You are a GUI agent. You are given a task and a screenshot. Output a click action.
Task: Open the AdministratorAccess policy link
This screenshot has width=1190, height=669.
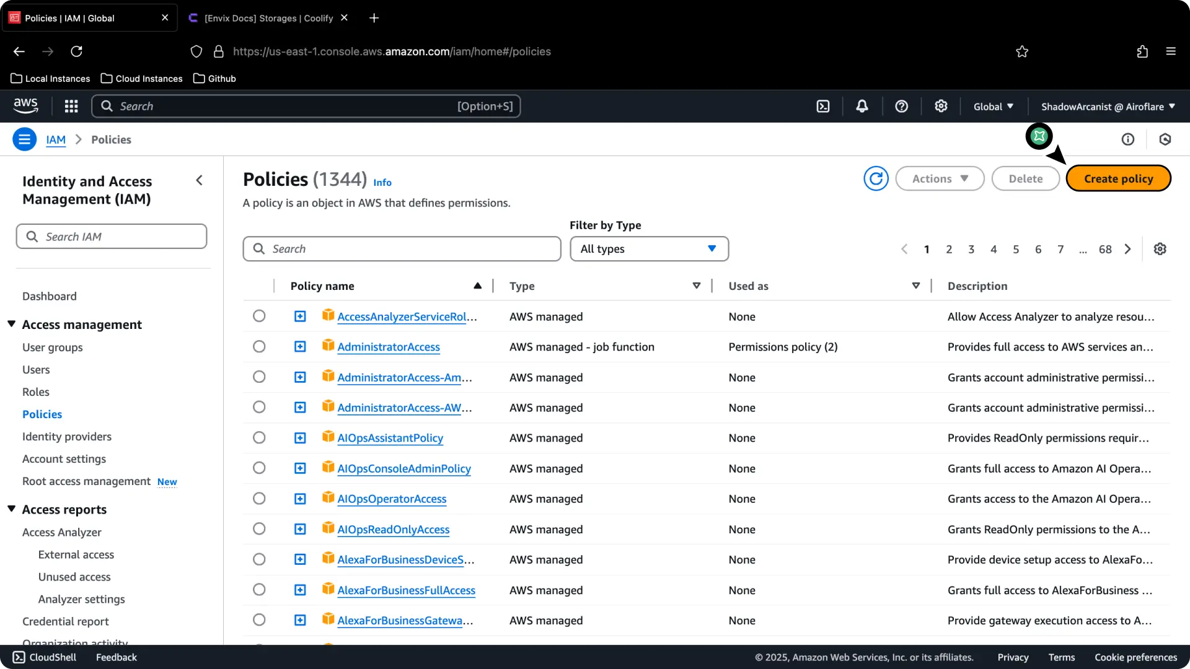pyautogui.click(x=388, y=347)
